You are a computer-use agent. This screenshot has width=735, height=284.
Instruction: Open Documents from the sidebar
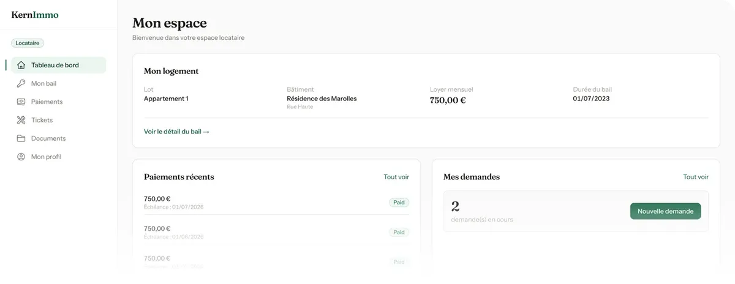pyautogui.click(x=58, y=138)
